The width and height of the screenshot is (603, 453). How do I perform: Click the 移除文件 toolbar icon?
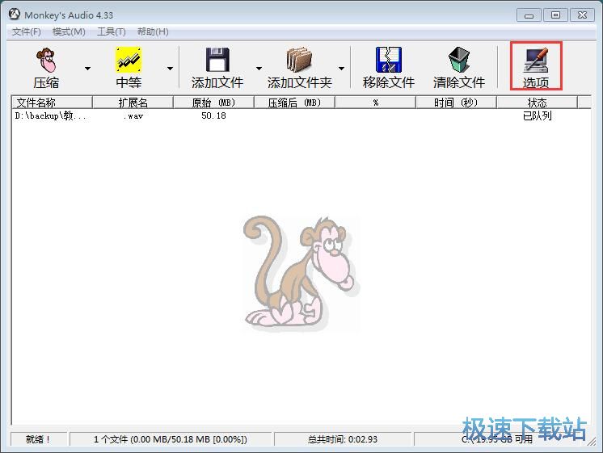coord(389,60)
